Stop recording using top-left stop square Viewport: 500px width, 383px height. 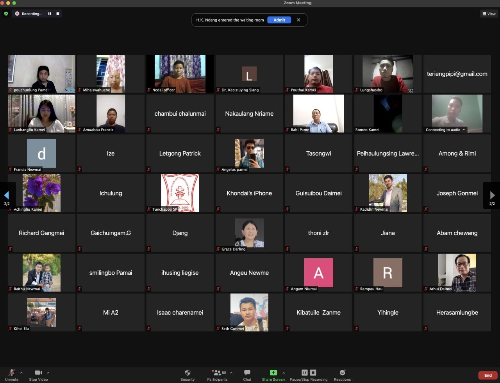(58, 14)
